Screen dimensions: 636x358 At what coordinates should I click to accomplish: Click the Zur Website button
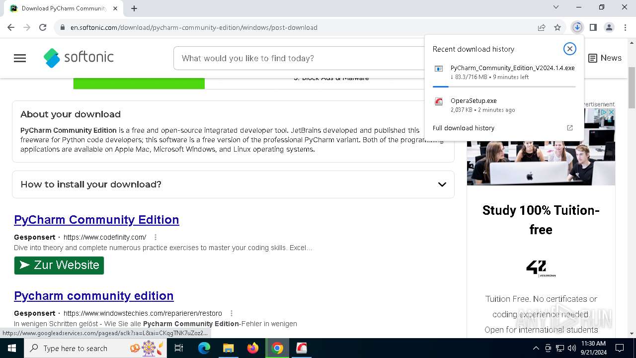tap(59, 265)
